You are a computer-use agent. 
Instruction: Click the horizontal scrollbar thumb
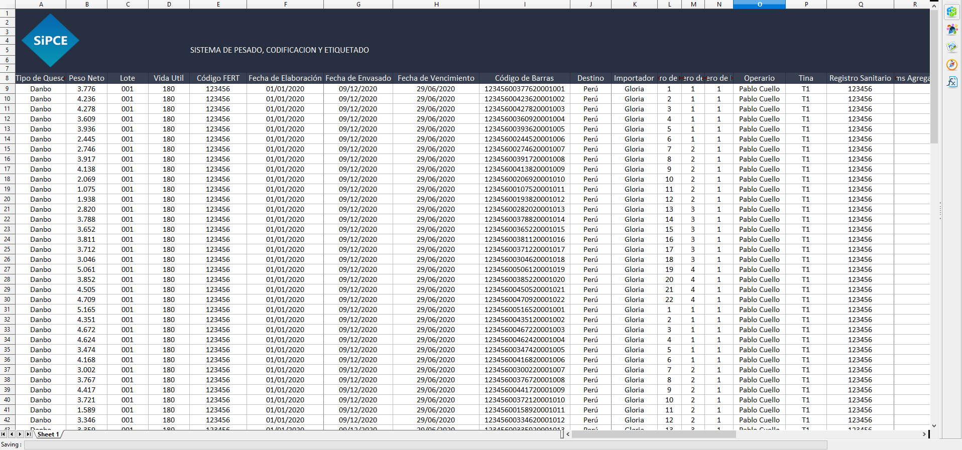click(654, 434)
